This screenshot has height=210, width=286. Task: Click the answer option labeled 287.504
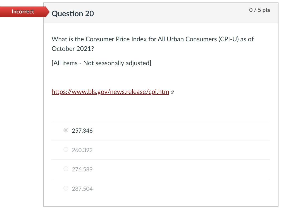coord(82,188)
